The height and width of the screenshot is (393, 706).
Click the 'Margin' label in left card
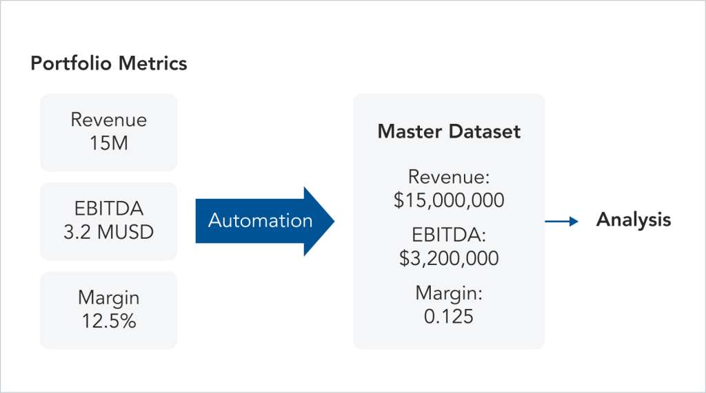(x=109, y=298)
